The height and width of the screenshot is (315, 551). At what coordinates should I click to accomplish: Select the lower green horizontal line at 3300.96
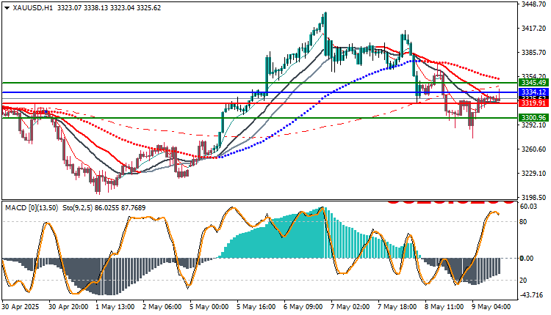coord(260,118)
